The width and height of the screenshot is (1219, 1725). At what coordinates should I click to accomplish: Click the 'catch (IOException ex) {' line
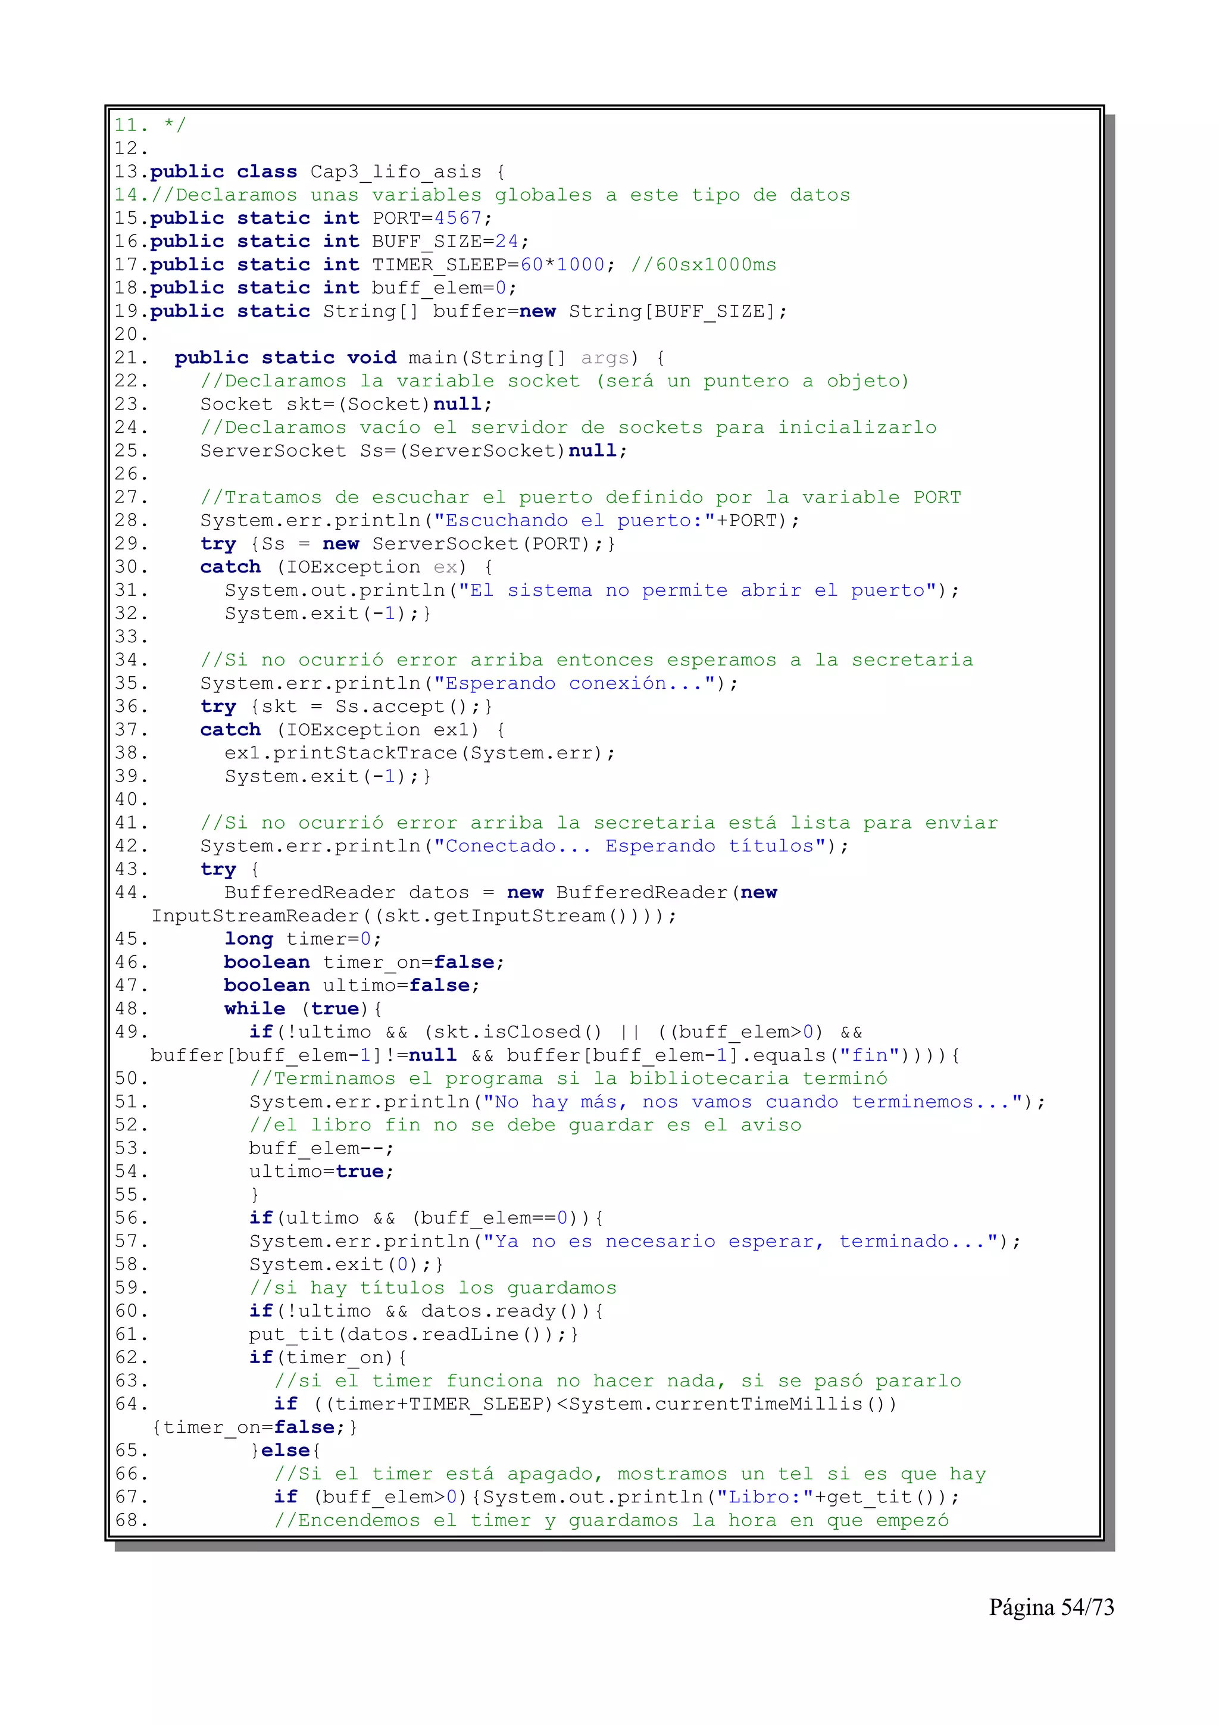tap(346, 567)
